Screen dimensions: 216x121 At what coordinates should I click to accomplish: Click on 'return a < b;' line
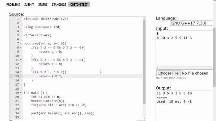(x=50, y=52)
